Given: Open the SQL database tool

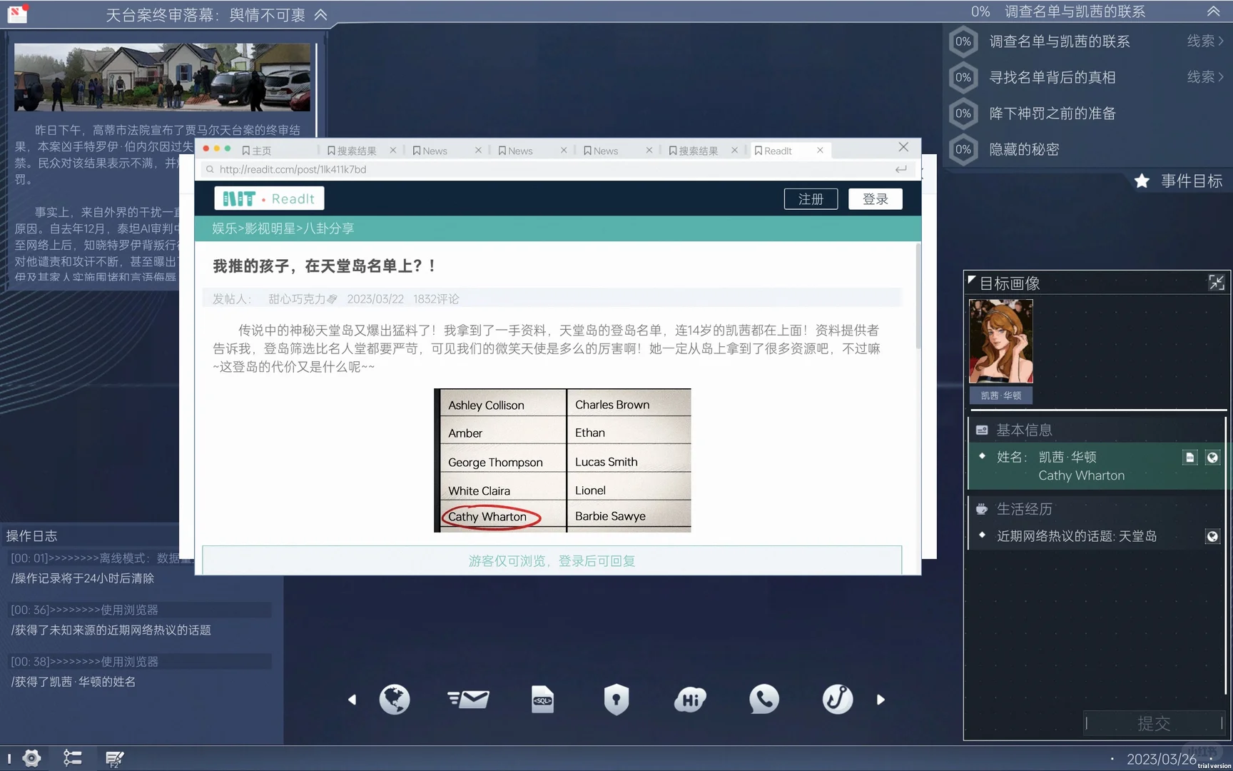Looking at the screenshot, I should click(x=542, y=700).
